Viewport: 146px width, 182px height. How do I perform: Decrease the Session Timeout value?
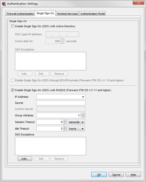(65, 123)
